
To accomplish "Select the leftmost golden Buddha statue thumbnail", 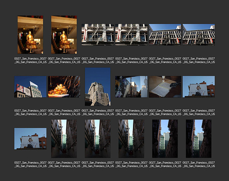I will 31,35.
